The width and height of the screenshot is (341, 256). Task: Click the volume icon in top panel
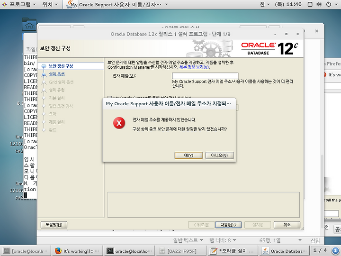tap(319, 4)
